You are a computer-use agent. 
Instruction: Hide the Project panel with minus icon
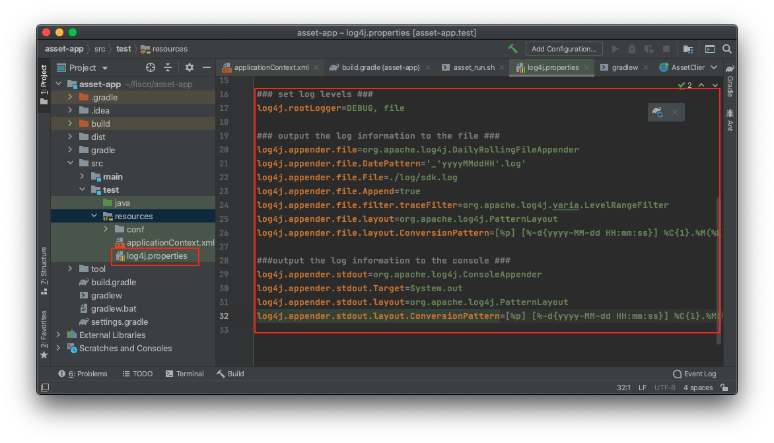coord(206,67)
